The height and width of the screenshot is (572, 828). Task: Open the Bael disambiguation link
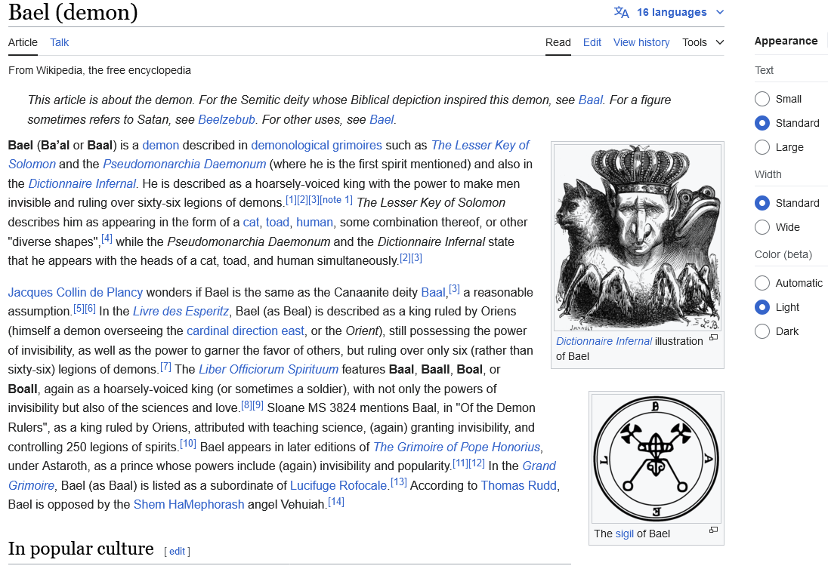(x=382, y=119)
